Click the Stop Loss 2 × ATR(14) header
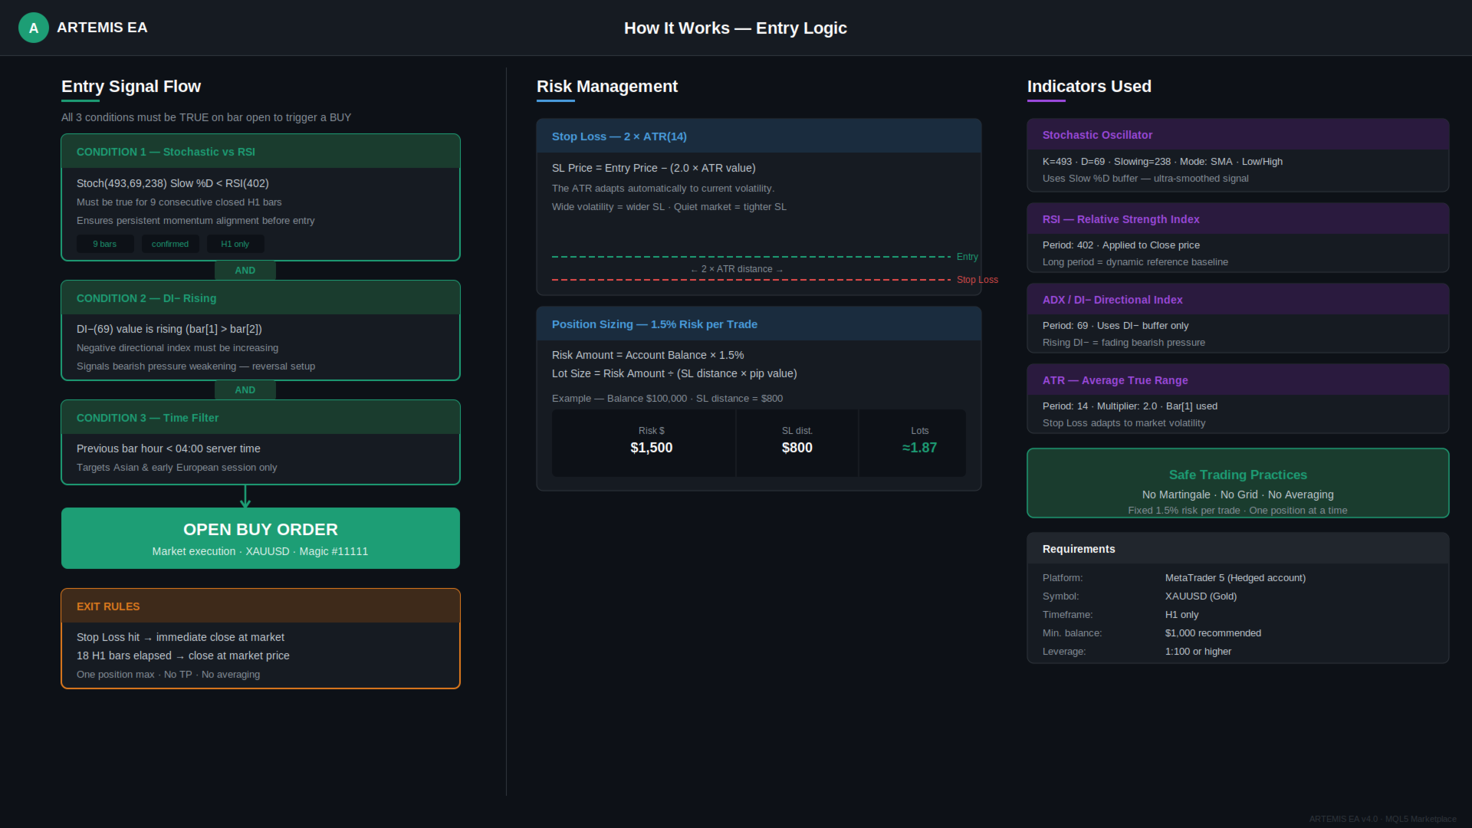Screen dimensions: 1472x828 tap(758, 136)
